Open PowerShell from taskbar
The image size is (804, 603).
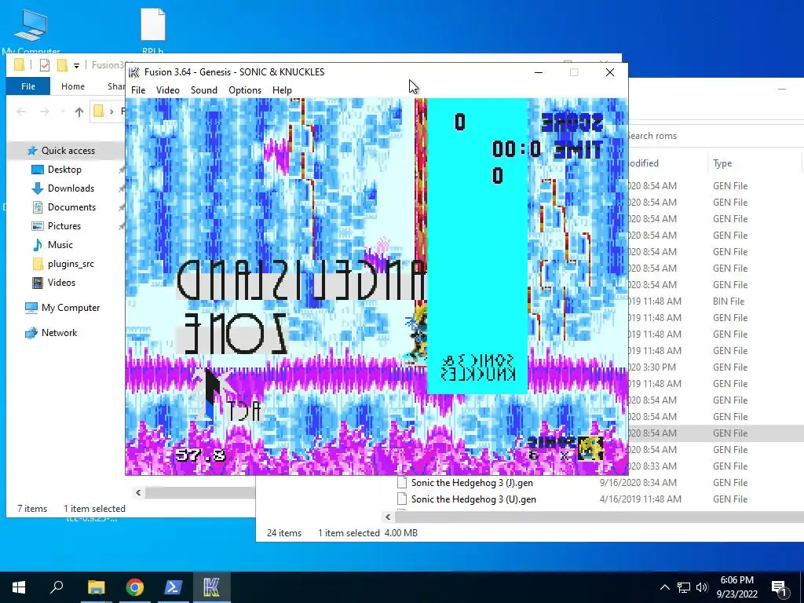click(x=173, y=587)
